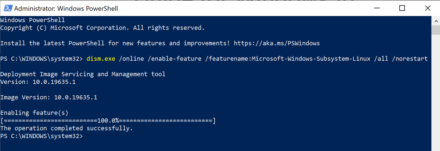Click the PowerShell icon in title bar
440x151 pixels.
[8, 8]
